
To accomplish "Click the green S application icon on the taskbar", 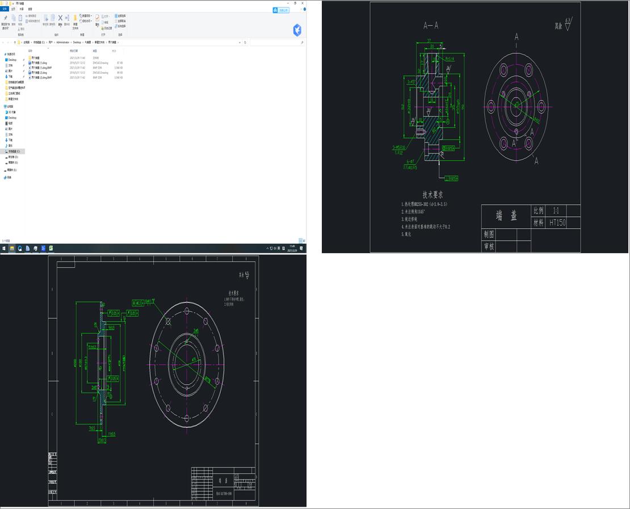I will (51, 249).
